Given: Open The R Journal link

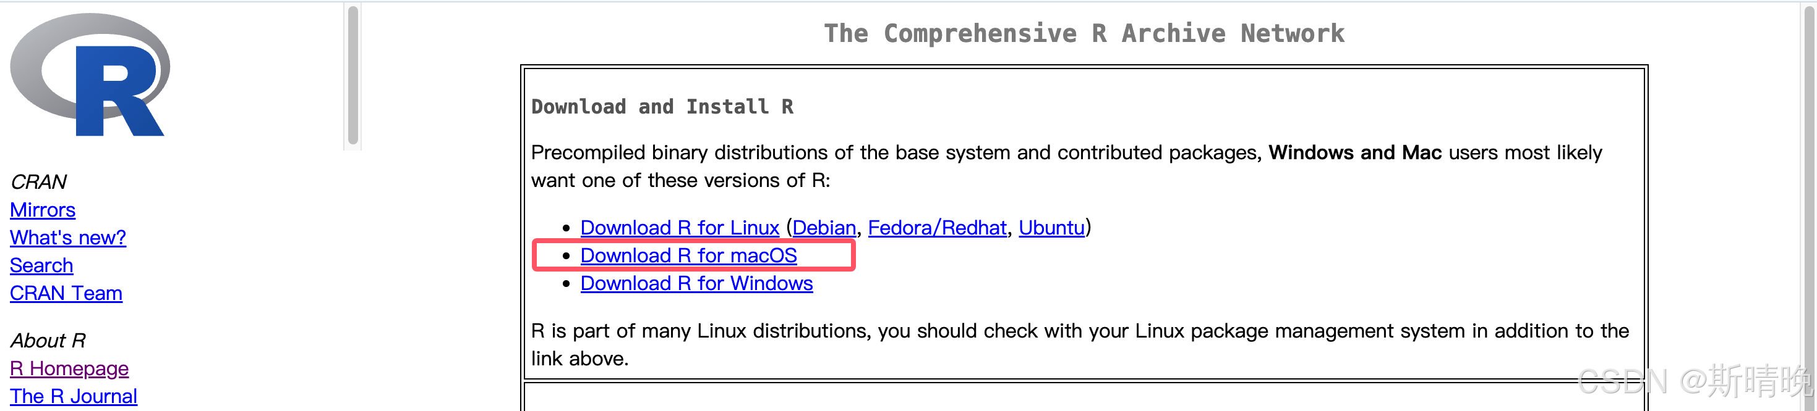Looking at the screenshot, I should [x=74, y=396].
